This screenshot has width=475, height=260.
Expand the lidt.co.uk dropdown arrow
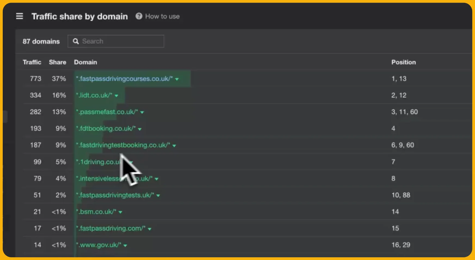pyautogui.click(x=116, y=96)
